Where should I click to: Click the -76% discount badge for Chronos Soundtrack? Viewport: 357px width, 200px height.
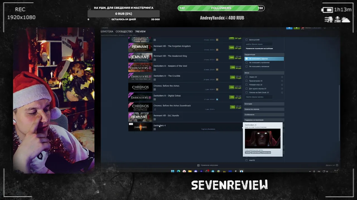[232, 107]
